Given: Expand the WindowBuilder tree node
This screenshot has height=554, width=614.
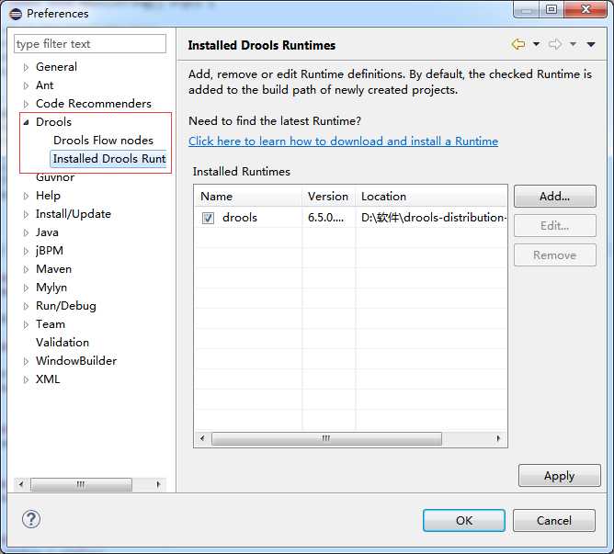Looking at the screenshot, I should 26,361.
